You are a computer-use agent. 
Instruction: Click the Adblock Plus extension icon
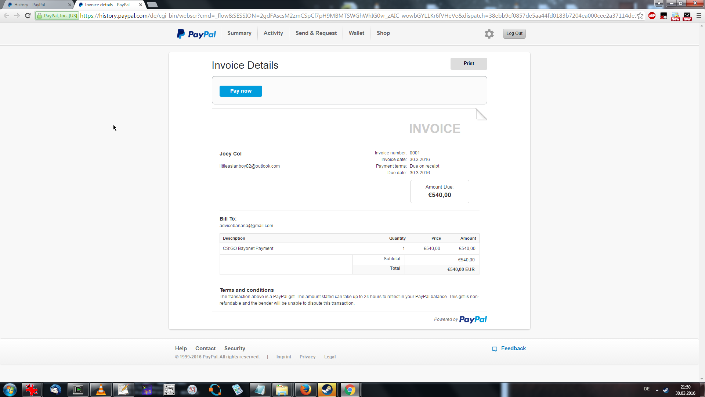coord(652,16)
